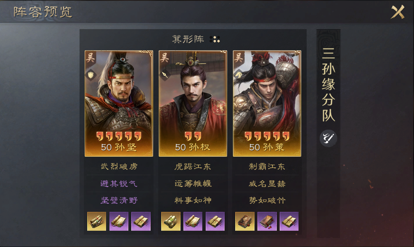Image resolution: width=414 pixels, height=247 pixels.
Task: Select the 三孙缘分队 team name banner
Action: (328, 84)
